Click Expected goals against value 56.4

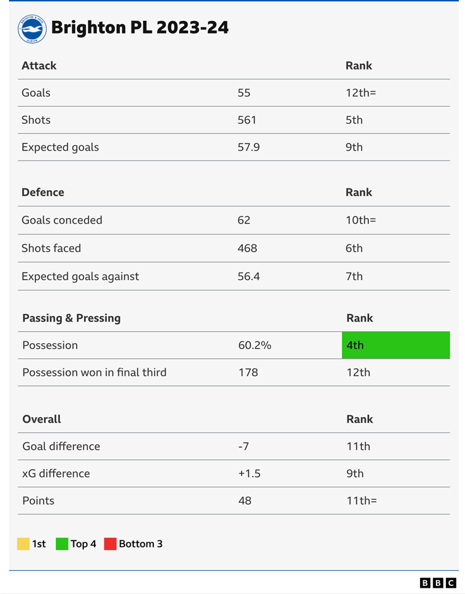[x=249, y=276]
